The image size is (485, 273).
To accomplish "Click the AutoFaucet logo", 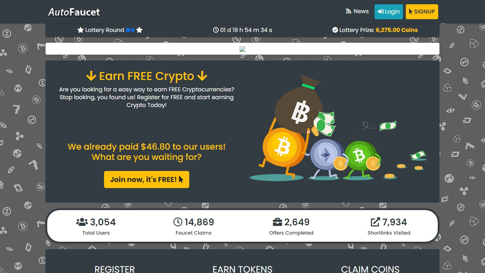I will point(74,12).
